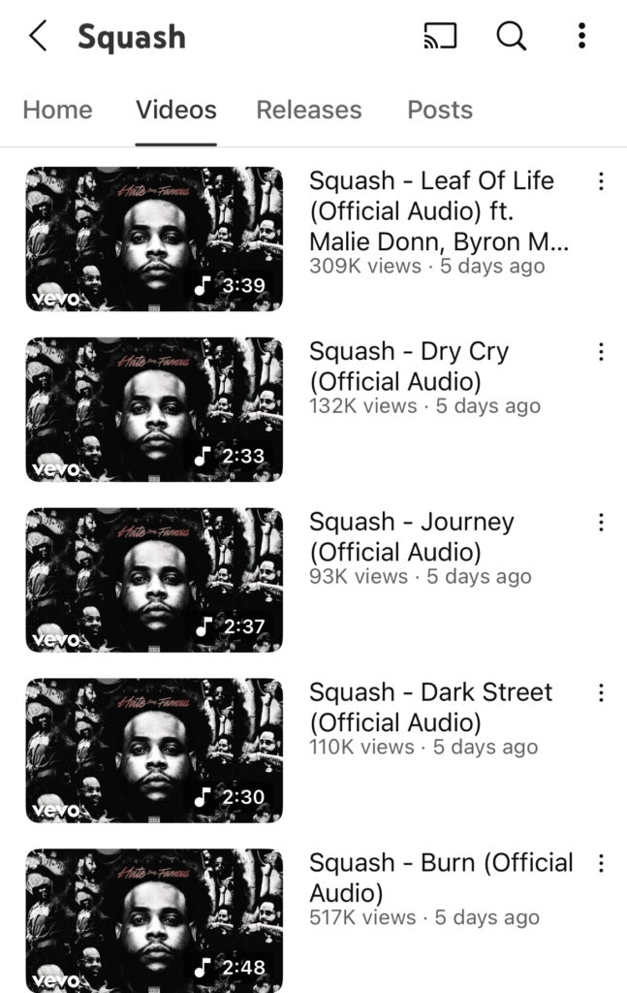Open Squash - Burn (Official Audio) title

click(x=441, y=878)
